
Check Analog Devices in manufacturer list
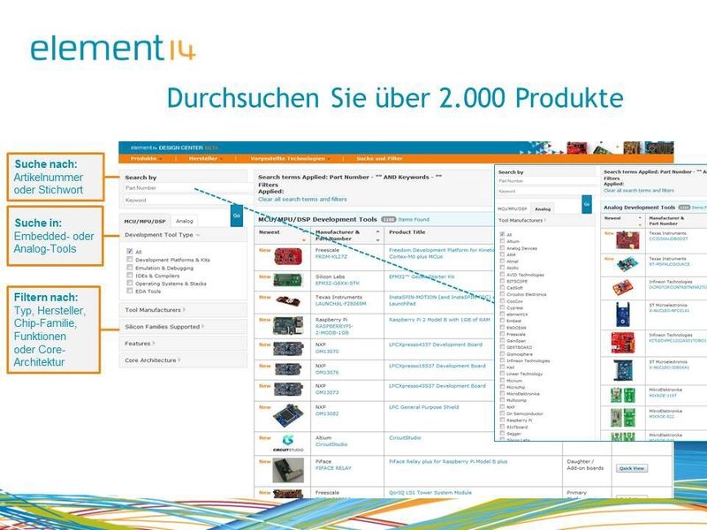click(502, 248)
